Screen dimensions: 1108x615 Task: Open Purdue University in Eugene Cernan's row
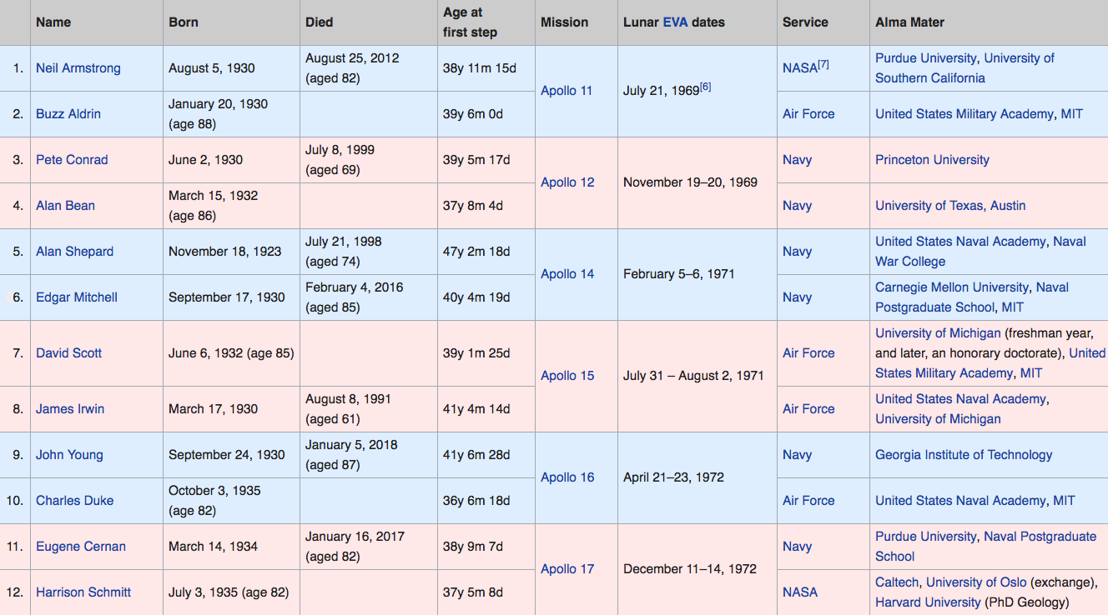click(x=925, y=537)
